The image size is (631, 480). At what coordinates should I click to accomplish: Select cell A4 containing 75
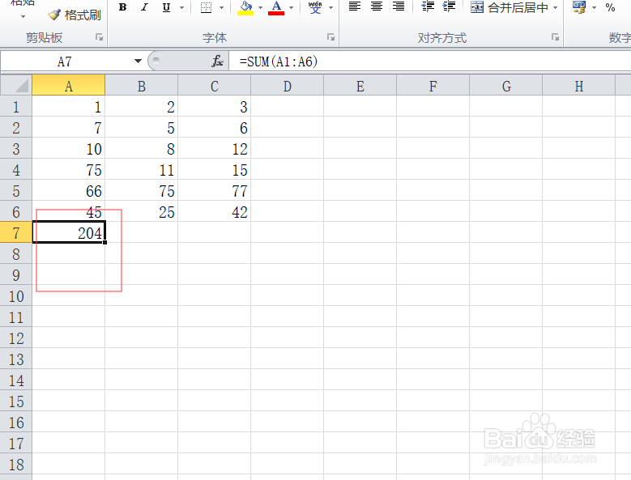pyautogui.click(x=69, y=169)
